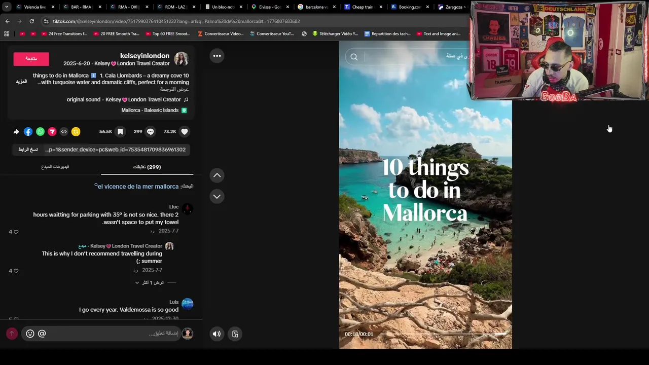
Task: Switch to the BAR - RMA browser tab
Action: pos(81,7)
